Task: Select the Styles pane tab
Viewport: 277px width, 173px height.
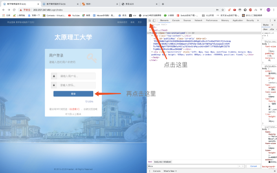Action: 266,25
